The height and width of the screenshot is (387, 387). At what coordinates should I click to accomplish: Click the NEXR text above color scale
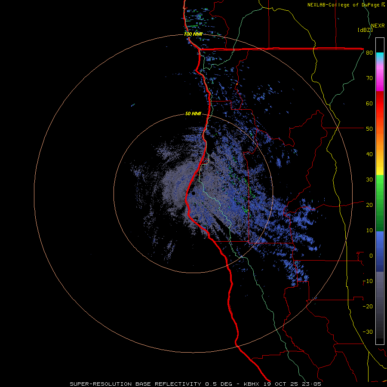[x=378, y=26]
